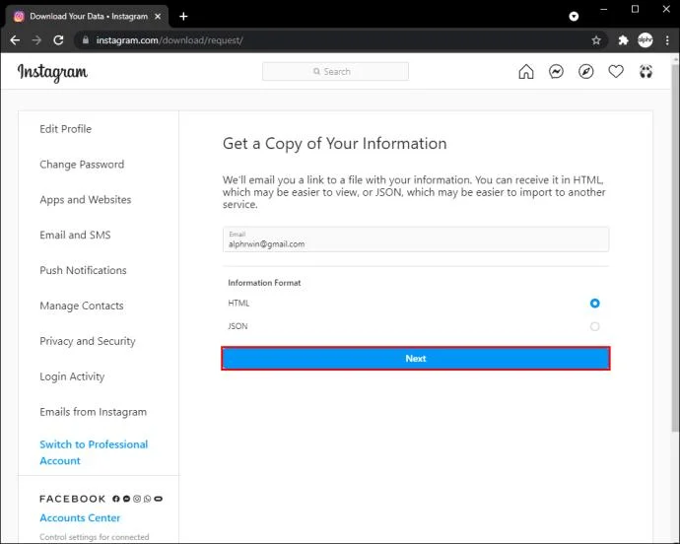
Task: Open Messenger direct messages icon
Action: (556, 72)
